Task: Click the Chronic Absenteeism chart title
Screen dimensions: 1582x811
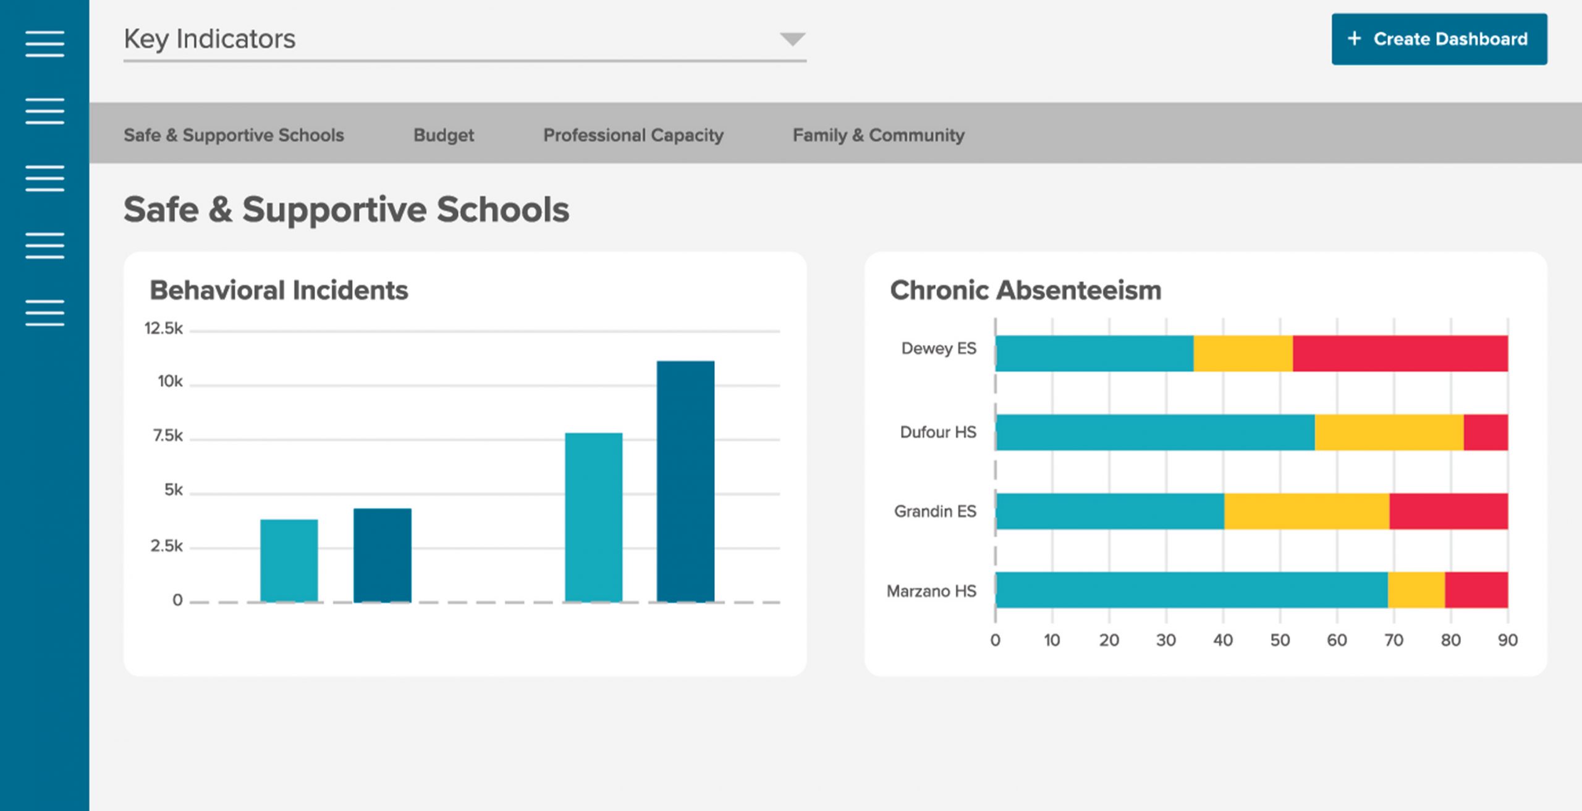Action: click(x=1026, y=290)
